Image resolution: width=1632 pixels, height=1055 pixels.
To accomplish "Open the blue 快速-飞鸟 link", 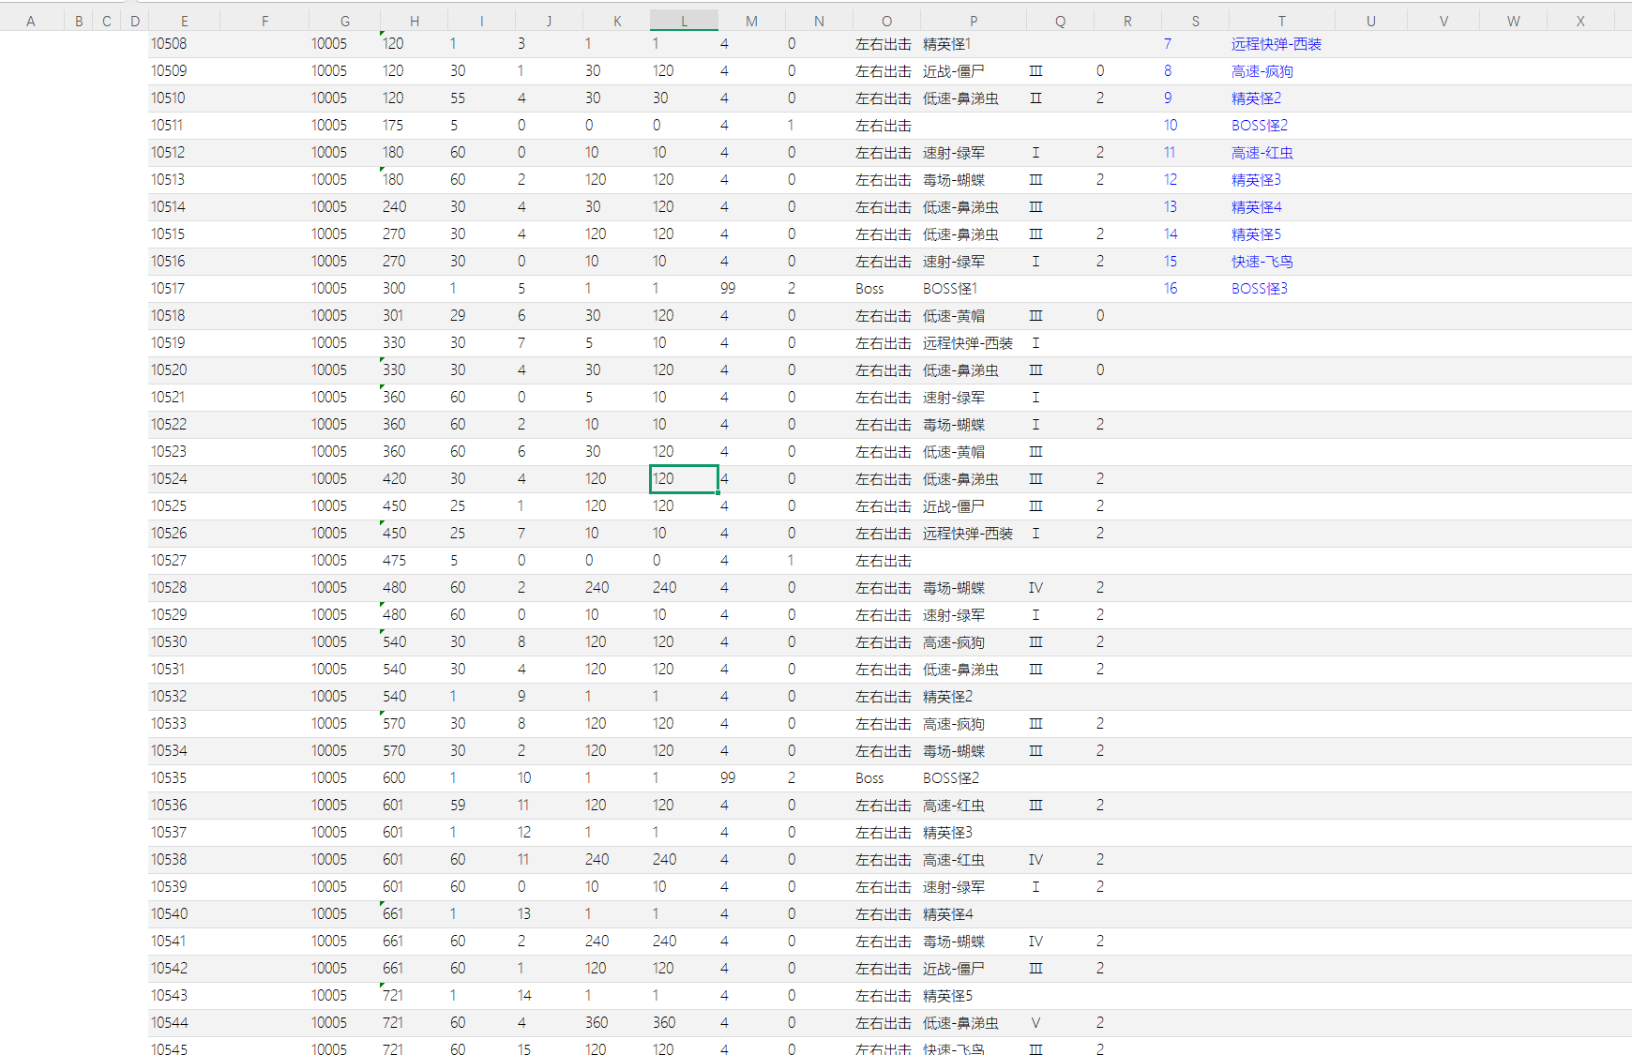I will point(1262,262).
